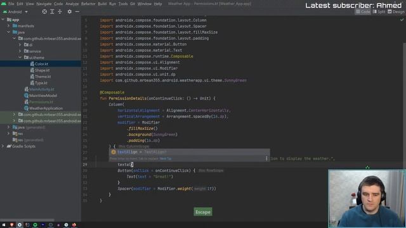Open the Tools menu
406x228 pixels.
click(123, 4)
